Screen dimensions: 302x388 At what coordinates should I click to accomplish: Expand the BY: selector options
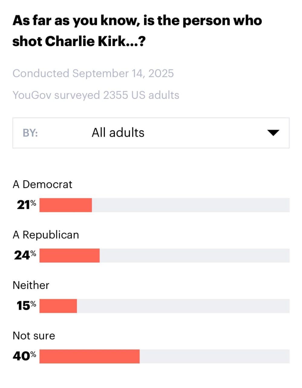(151, 132)
